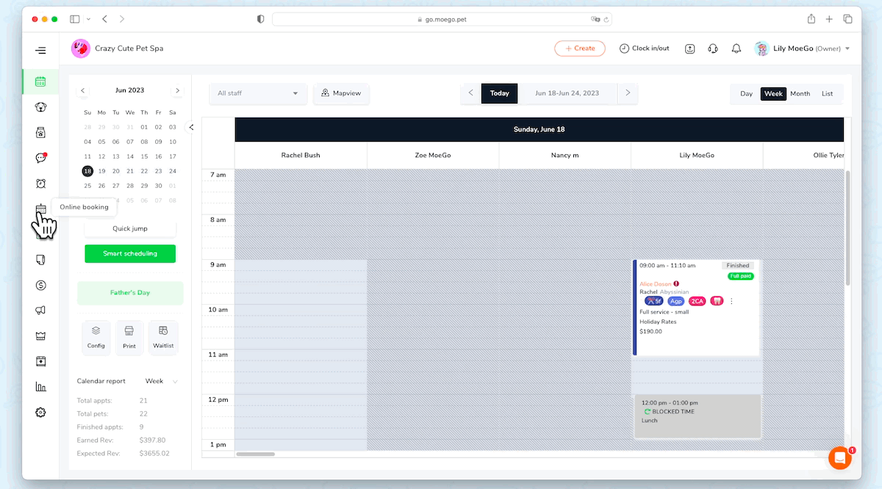The image size is (882, 489).
Task: Show Safari tab overview
Action: [847, 19]
